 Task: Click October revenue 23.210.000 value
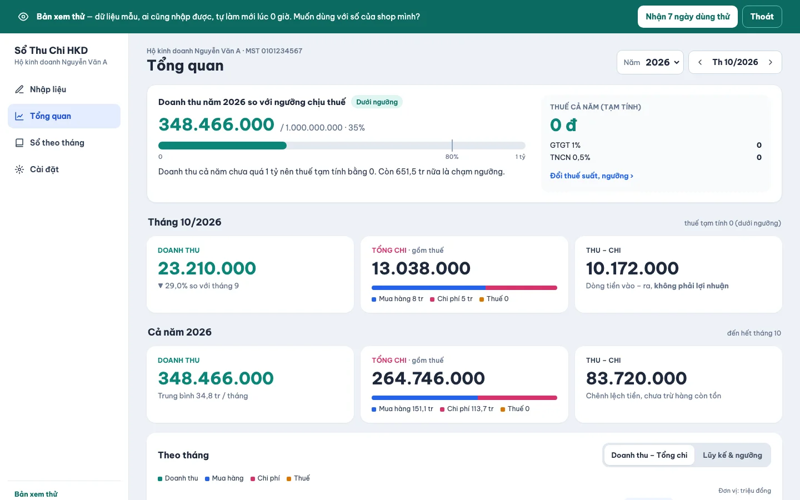coord(207,268)
